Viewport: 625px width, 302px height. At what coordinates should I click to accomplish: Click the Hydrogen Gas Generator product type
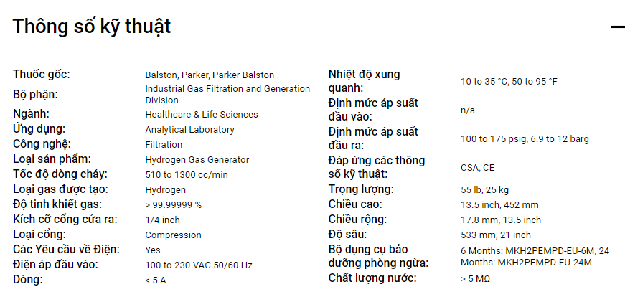tap(197, 160)
